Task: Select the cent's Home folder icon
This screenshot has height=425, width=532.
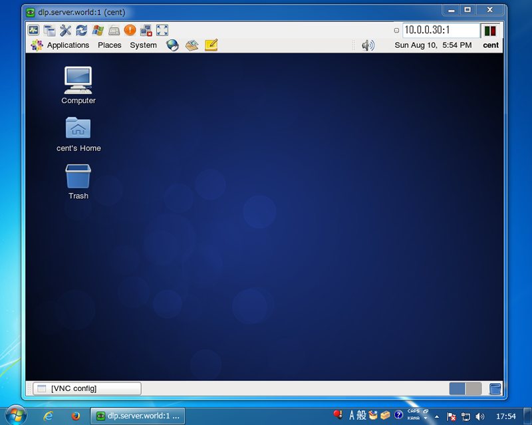Action: point(78,134)
